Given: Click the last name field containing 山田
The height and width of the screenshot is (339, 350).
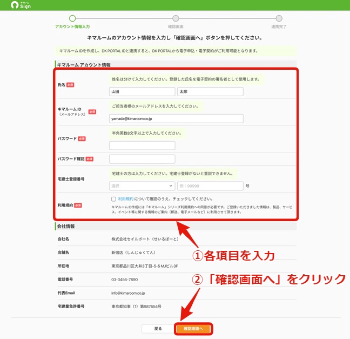Looking at the screenshot, I should point(142,91).
